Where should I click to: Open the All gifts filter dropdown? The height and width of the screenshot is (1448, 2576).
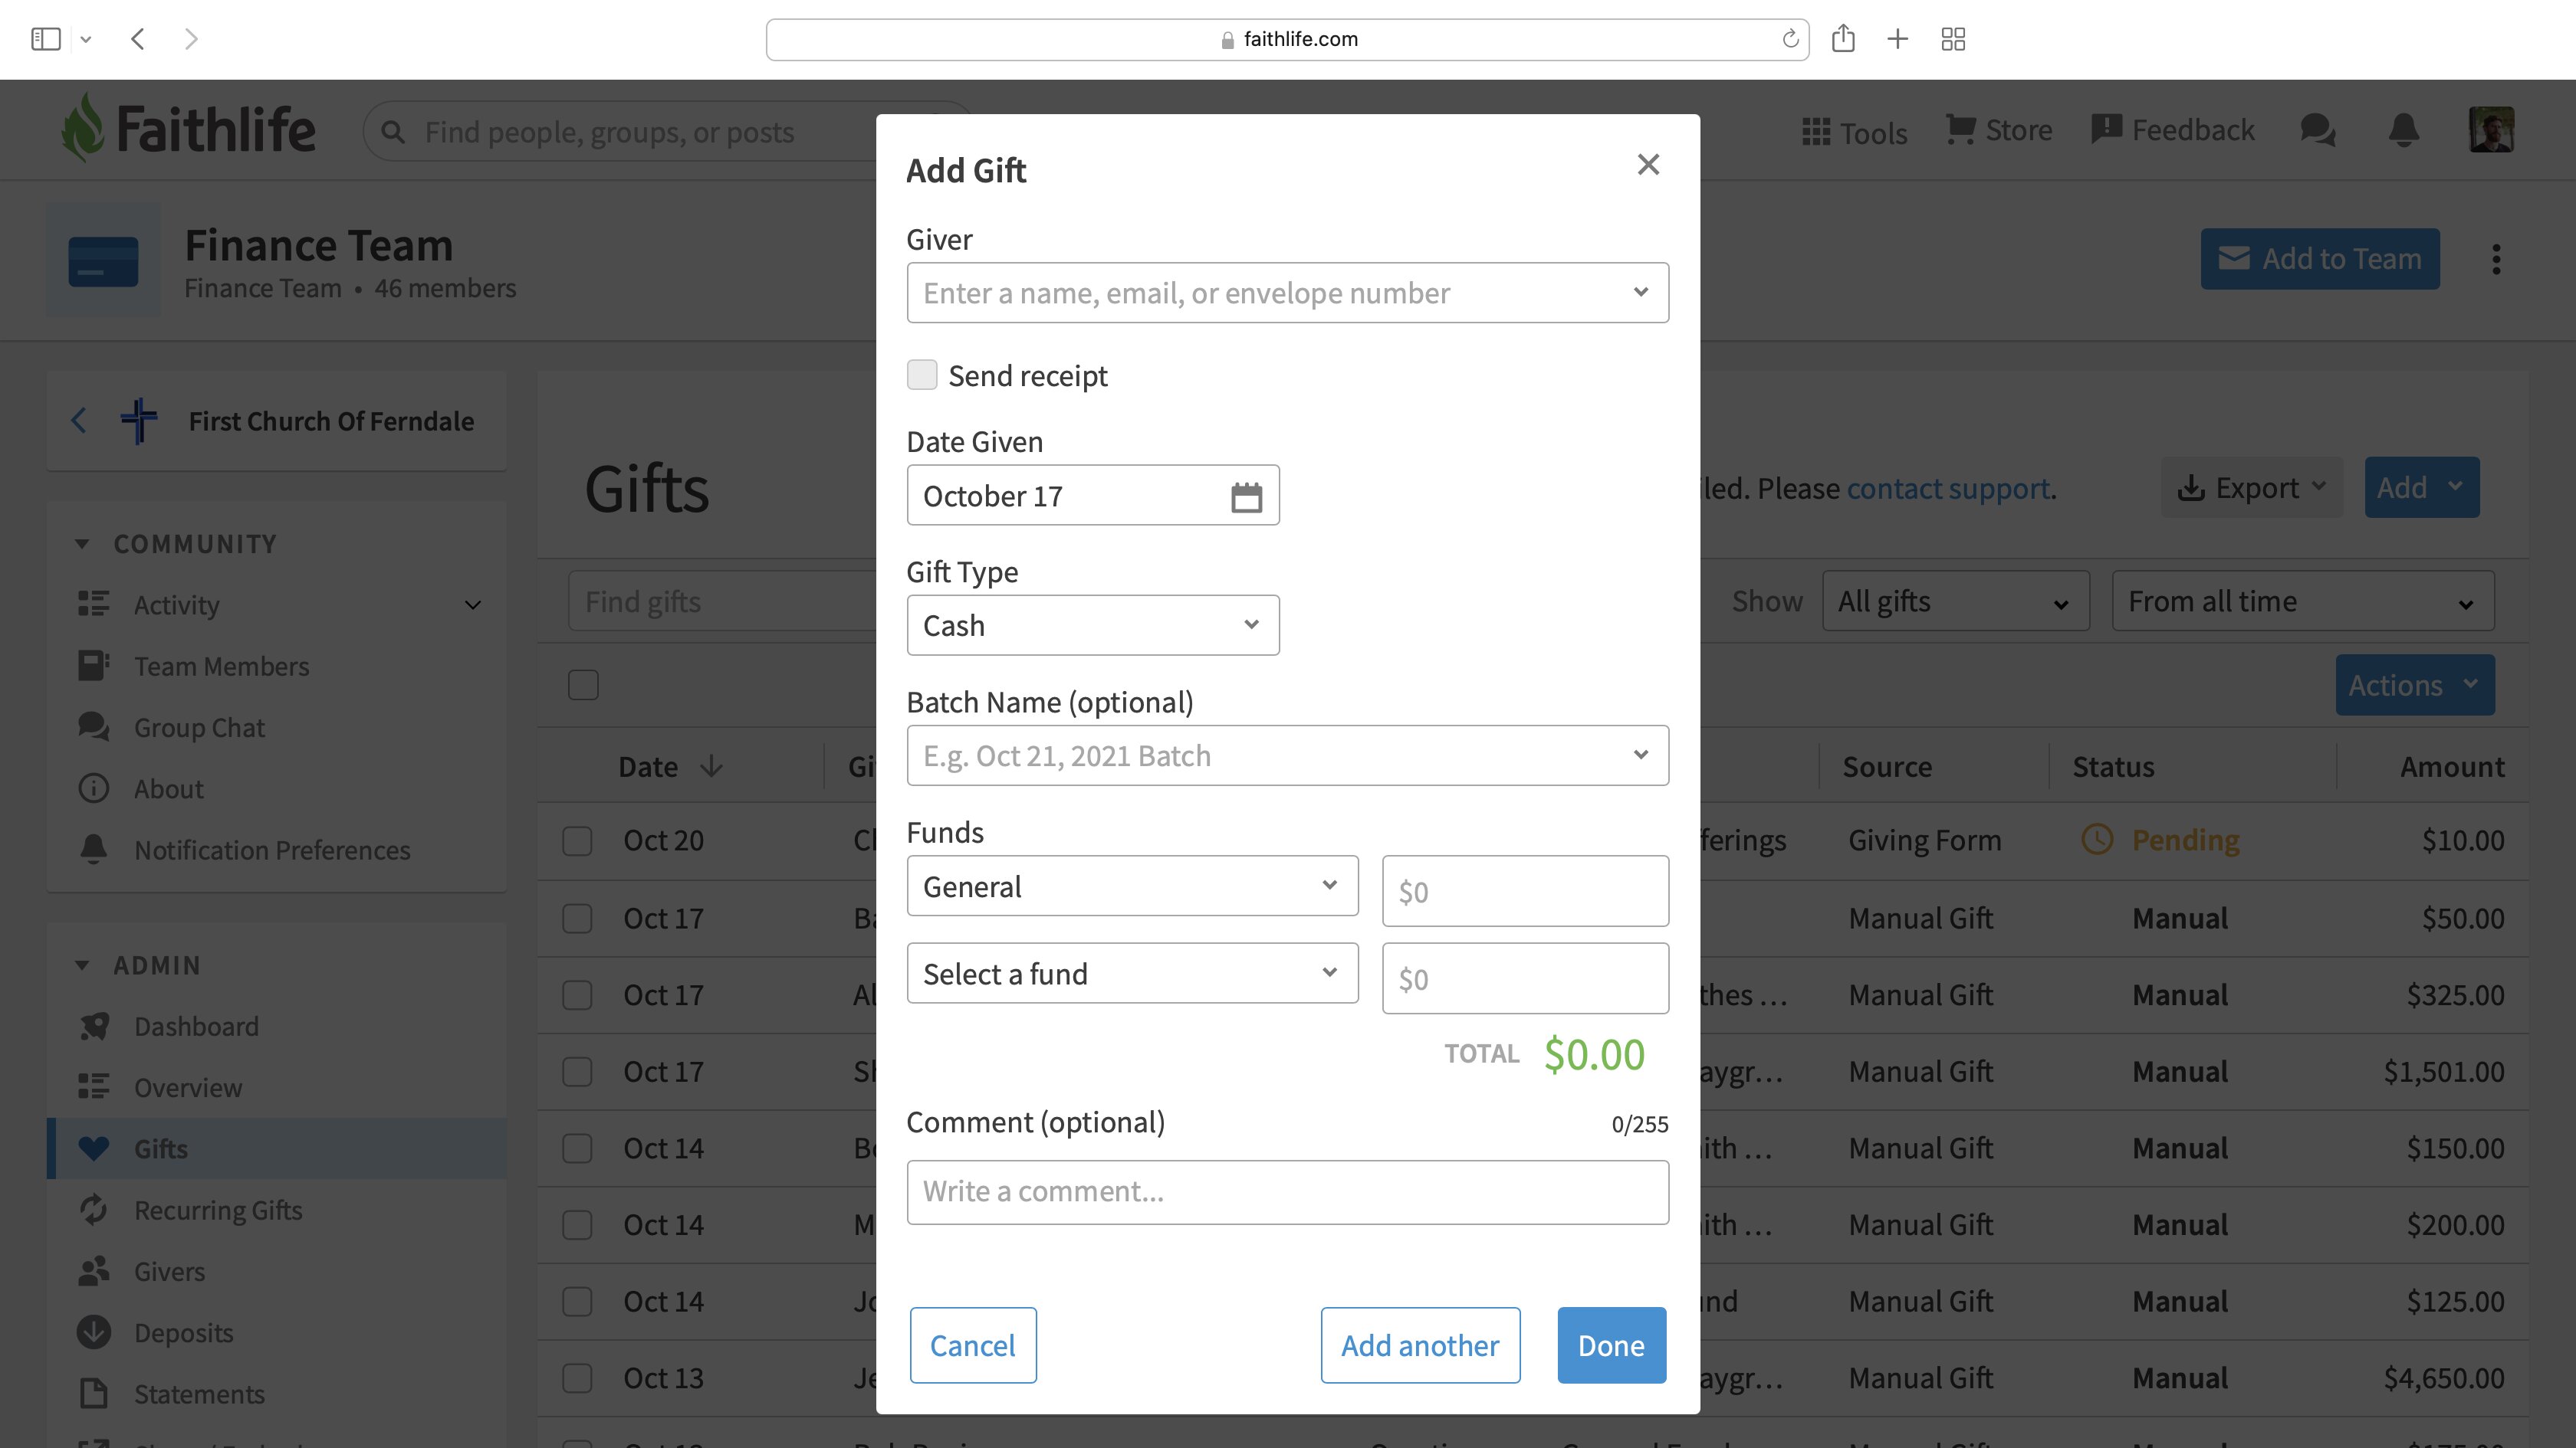pyautogui.click(x=1955, y=601)
